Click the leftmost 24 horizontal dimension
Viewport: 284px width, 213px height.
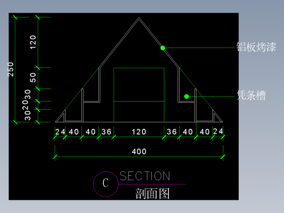point(60,132)
